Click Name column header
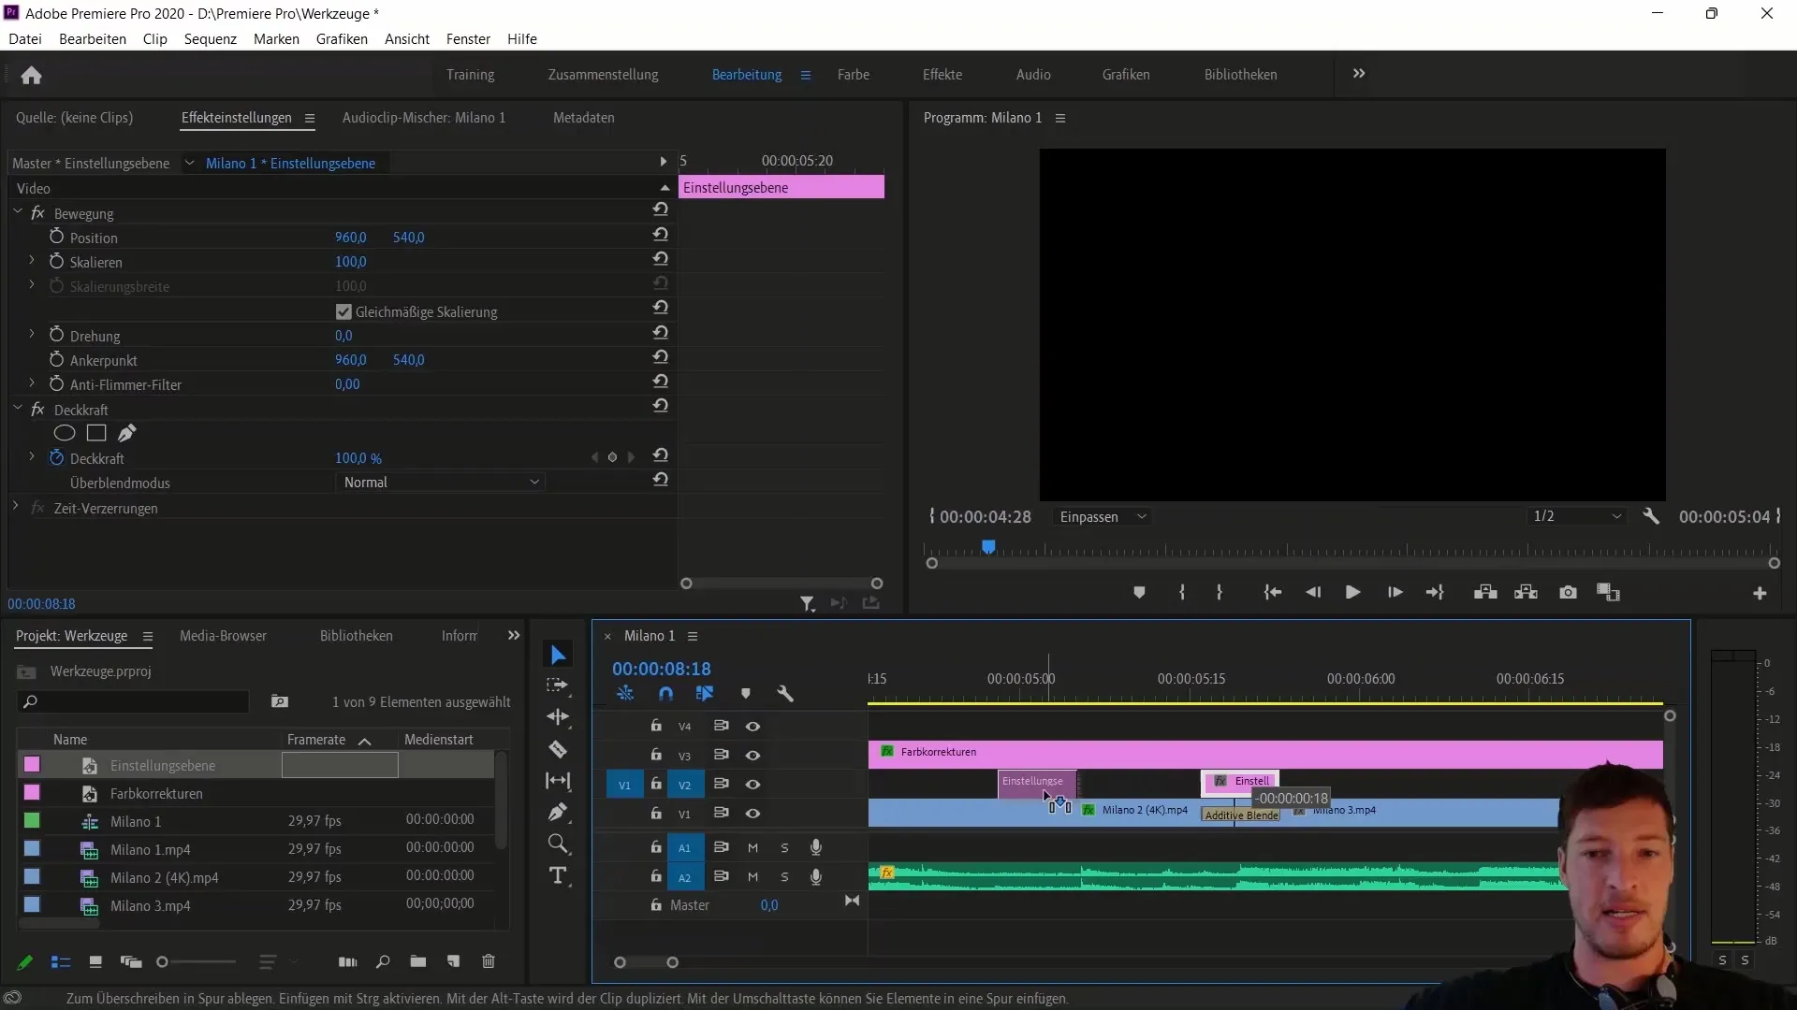 70,740
